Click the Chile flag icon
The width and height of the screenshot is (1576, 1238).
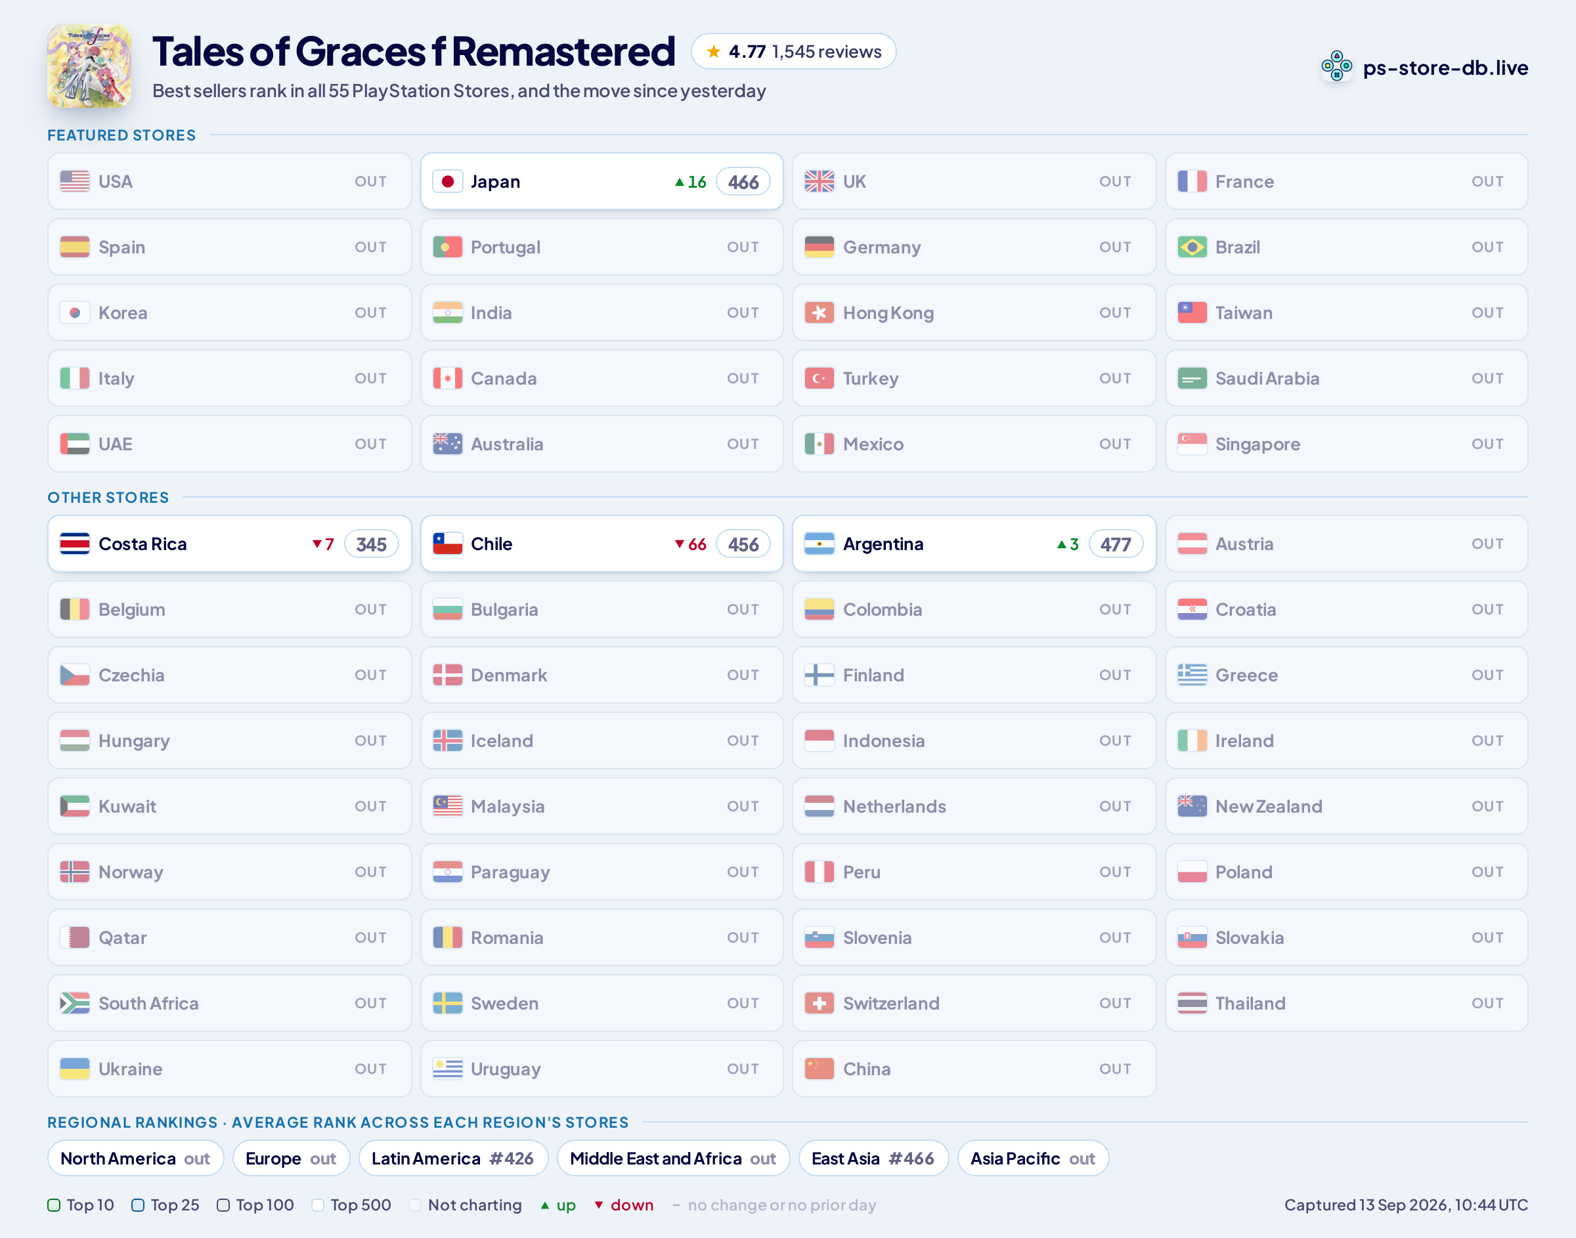[447, 544]
